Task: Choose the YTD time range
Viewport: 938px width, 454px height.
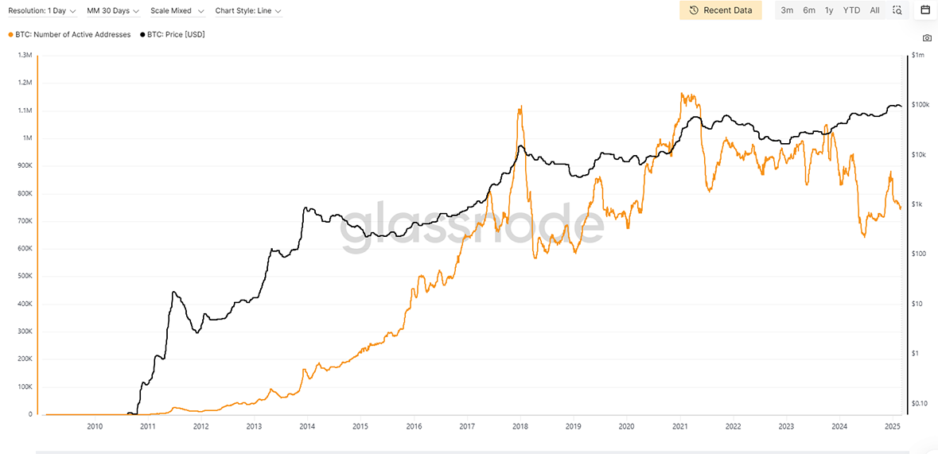Action: 851,10
